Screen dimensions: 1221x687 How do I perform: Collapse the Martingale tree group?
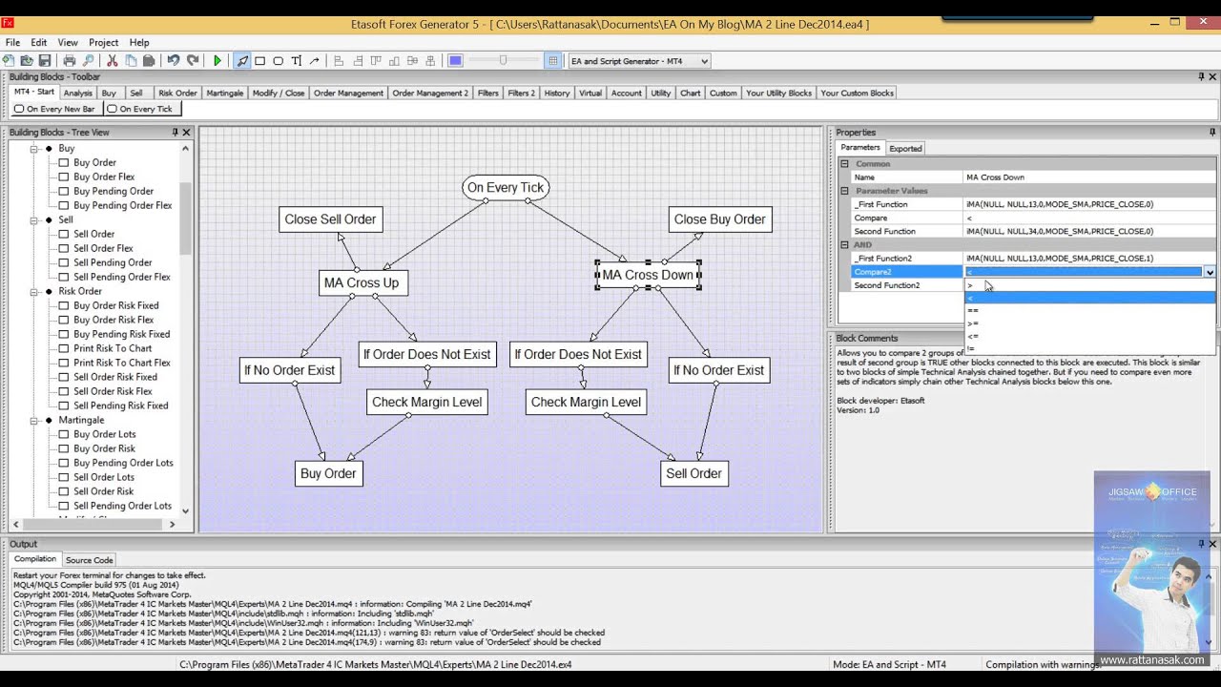click(34, 421)
